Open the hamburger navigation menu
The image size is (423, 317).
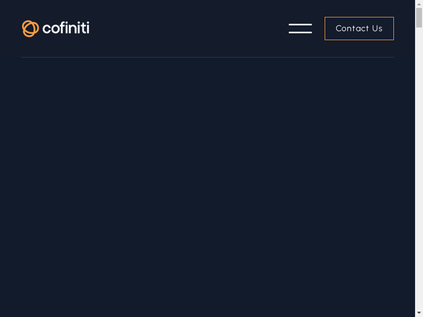coord(300,29)
